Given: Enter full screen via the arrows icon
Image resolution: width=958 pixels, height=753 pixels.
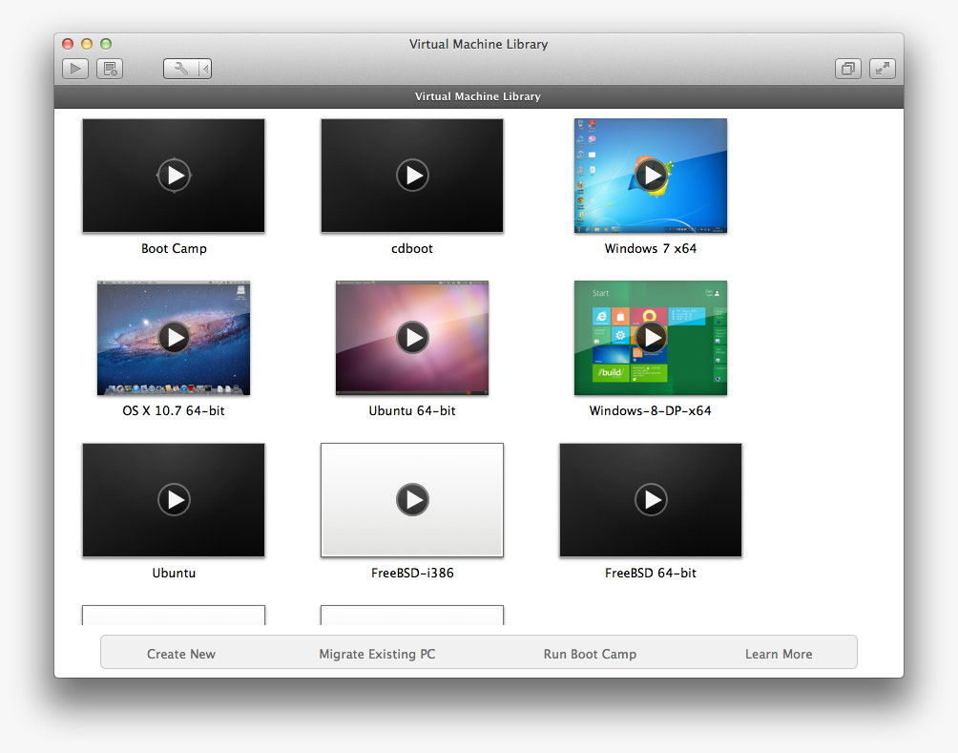Looking at the screenshot, I should (x=883, y=69).
